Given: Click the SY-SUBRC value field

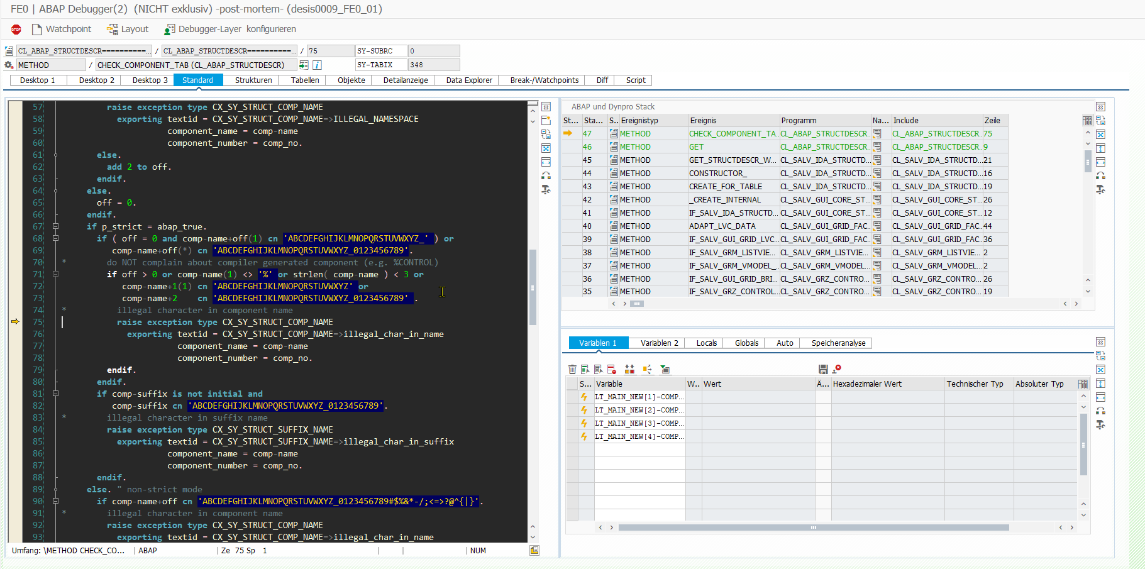Looking at the screenshot, I should point(434,51).
